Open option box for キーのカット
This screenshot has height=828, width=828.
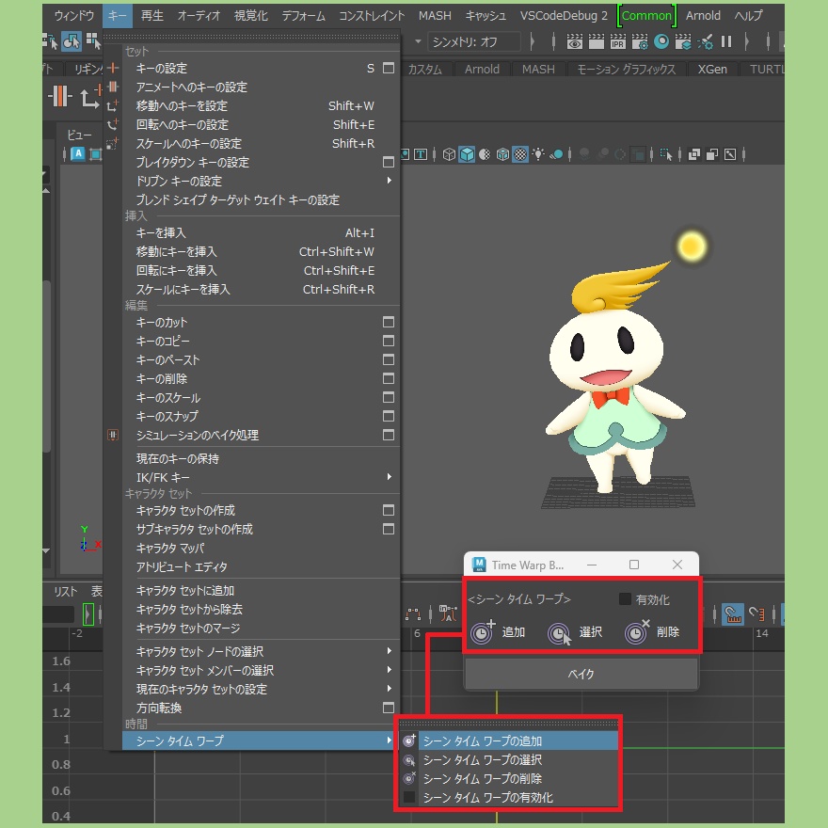[389, 322]
